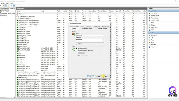Open the Help menu in menu bar

pyautogui.click(x=11, y=3)
